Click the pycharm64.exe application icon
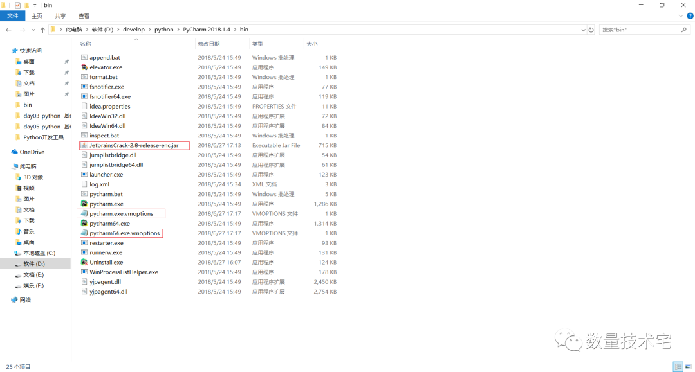695x372 pixels. pyautogui.click(x=84, y=223)
